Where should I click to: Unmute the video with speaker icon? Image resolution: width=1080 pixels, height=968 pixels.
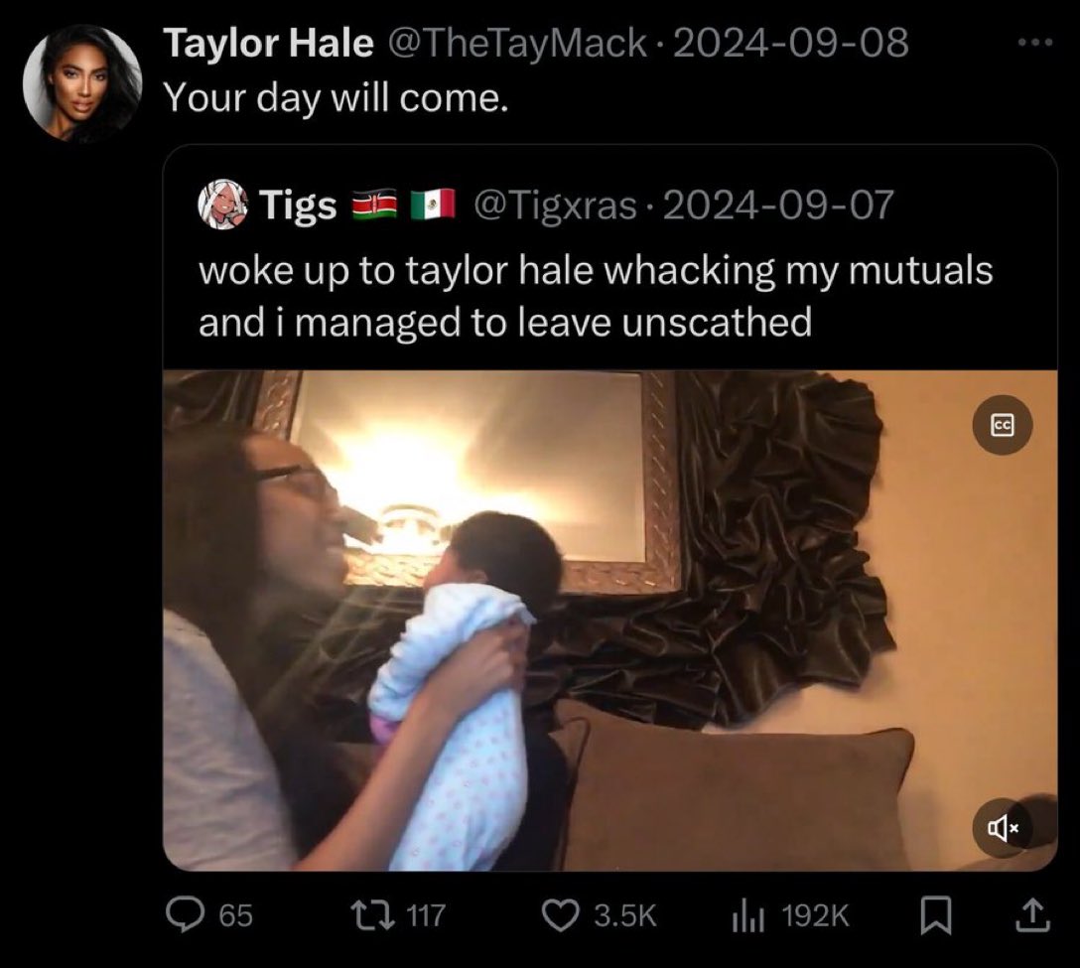pyautogui.click(x=1003, y=827)
